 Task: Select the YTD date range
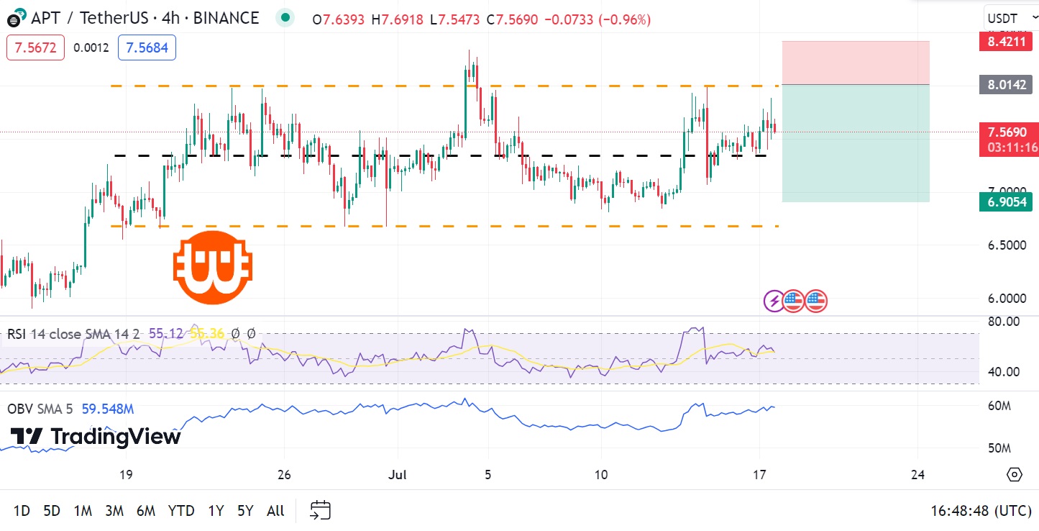point(181,511)
